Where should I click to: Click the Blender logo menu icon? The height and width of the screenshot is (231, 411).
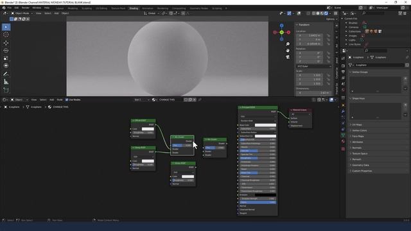point(4,8)
